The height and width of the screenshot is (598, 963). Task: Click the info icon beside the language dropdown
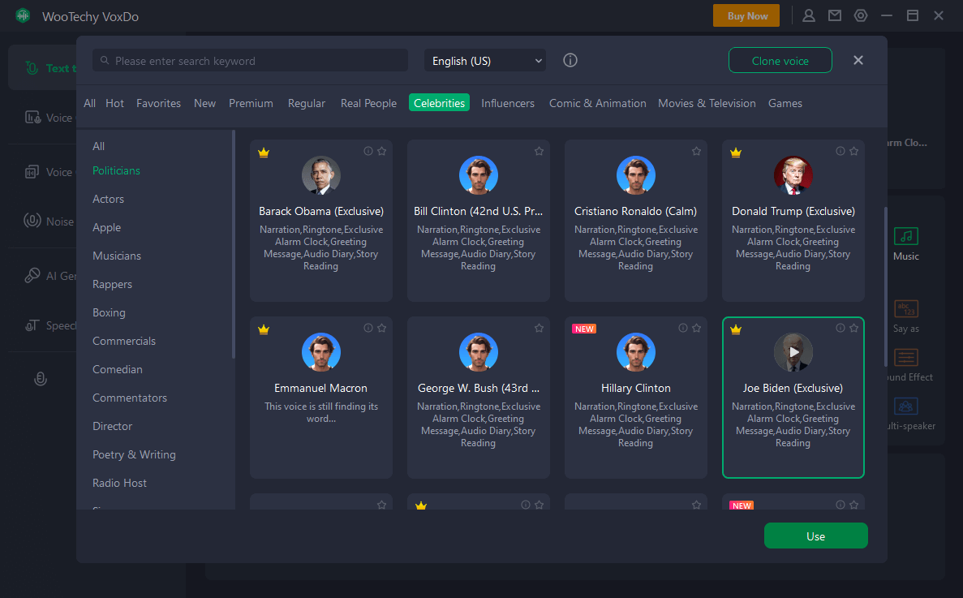(570, 61)
